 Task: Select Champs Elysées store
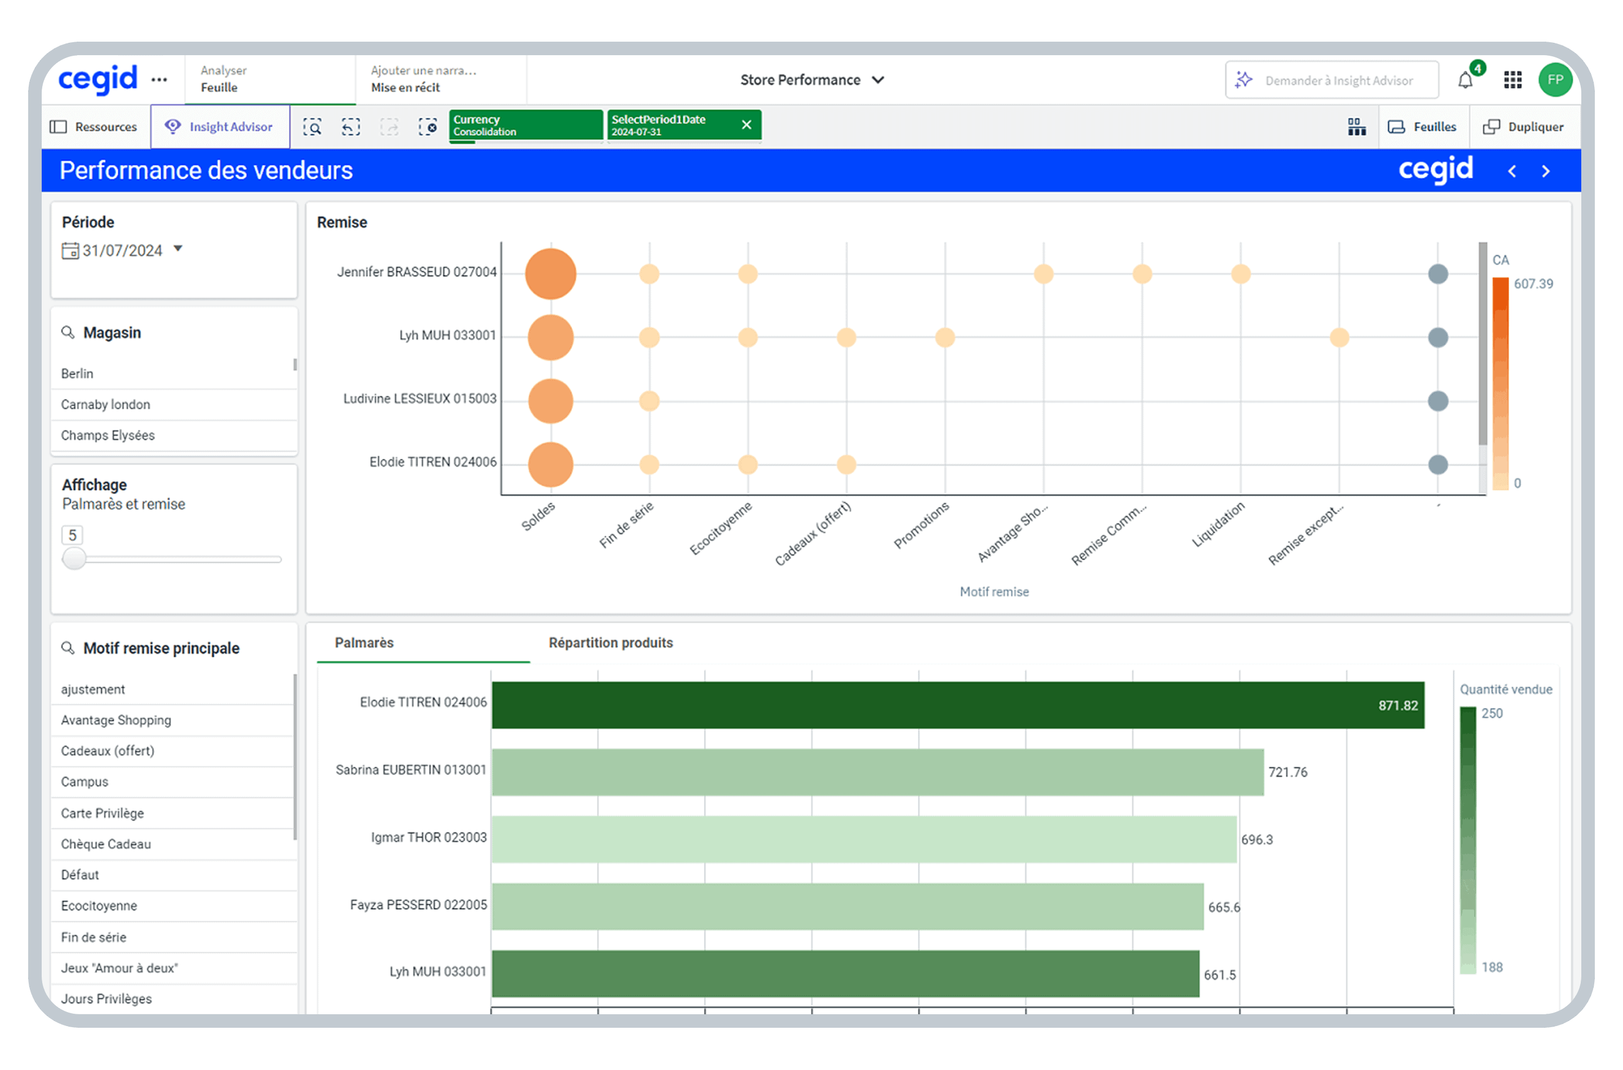[174, 435]
